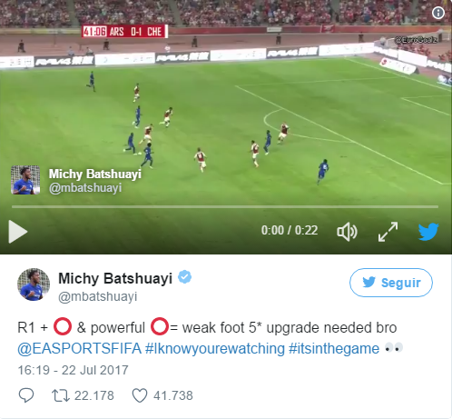The image size is (452, 419).
Task: Like the tweet with heart icon
Action: [140, 395]
